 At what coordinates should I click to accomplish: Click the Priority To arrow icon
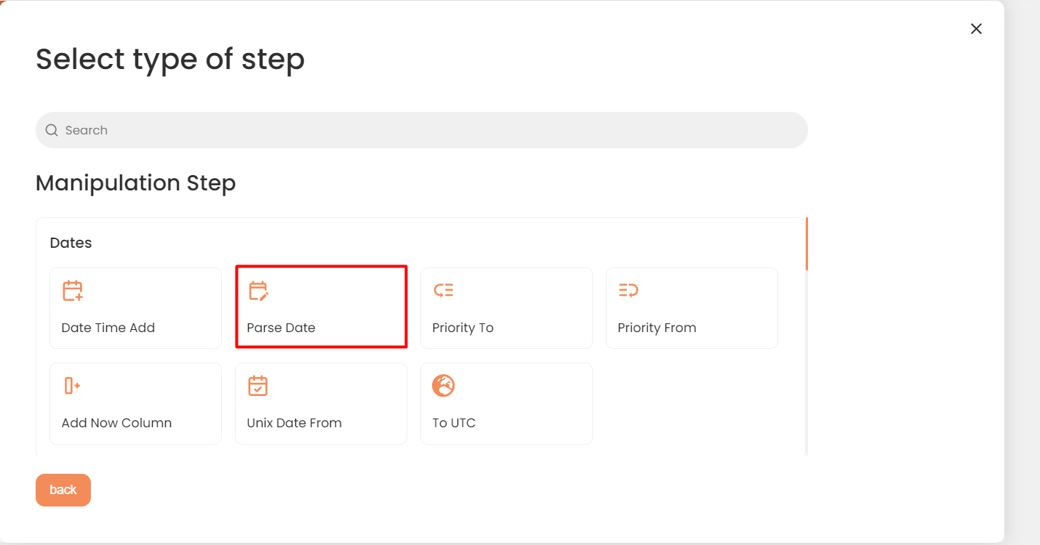[444, 291]
